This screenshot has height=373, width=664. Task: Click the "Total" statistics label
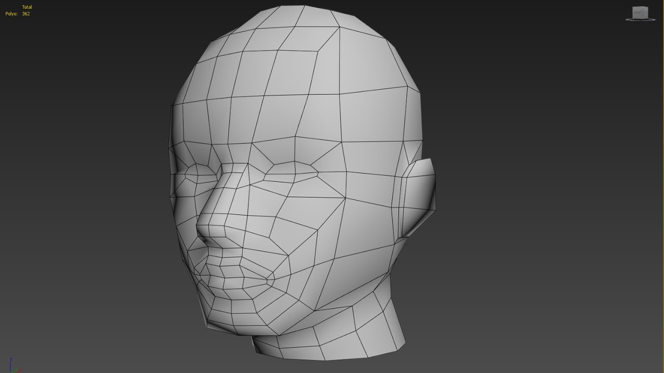tap(27, 7)
